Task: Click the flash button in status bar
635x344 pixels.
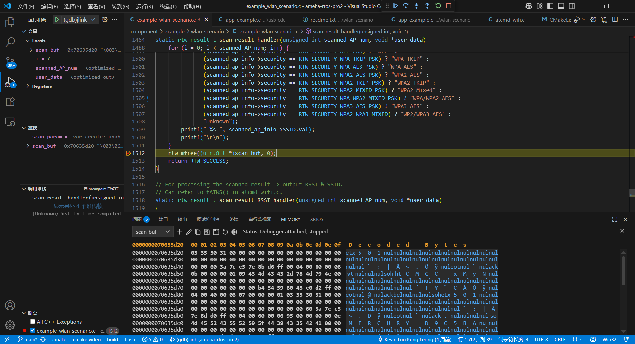Action: (x=130, y=340)
